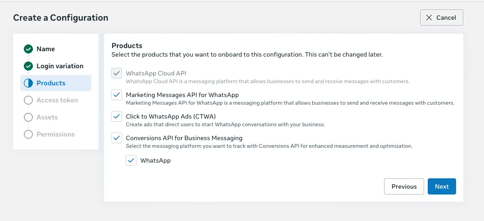This screenshot has width=484, height=221.
Task: Uncheck Marketing Messages API for WhatsApp
Action: [117, 95]
